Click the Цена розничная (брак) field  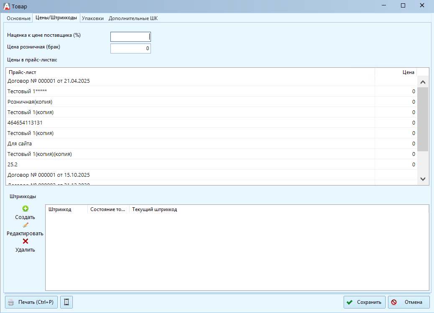(130, 48)
